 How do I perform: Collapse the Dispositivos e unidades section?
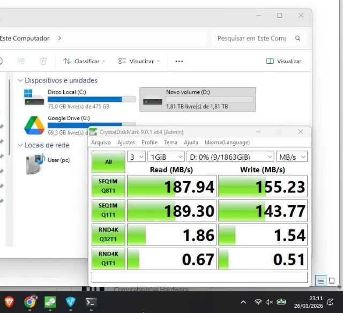coord(20,80)
